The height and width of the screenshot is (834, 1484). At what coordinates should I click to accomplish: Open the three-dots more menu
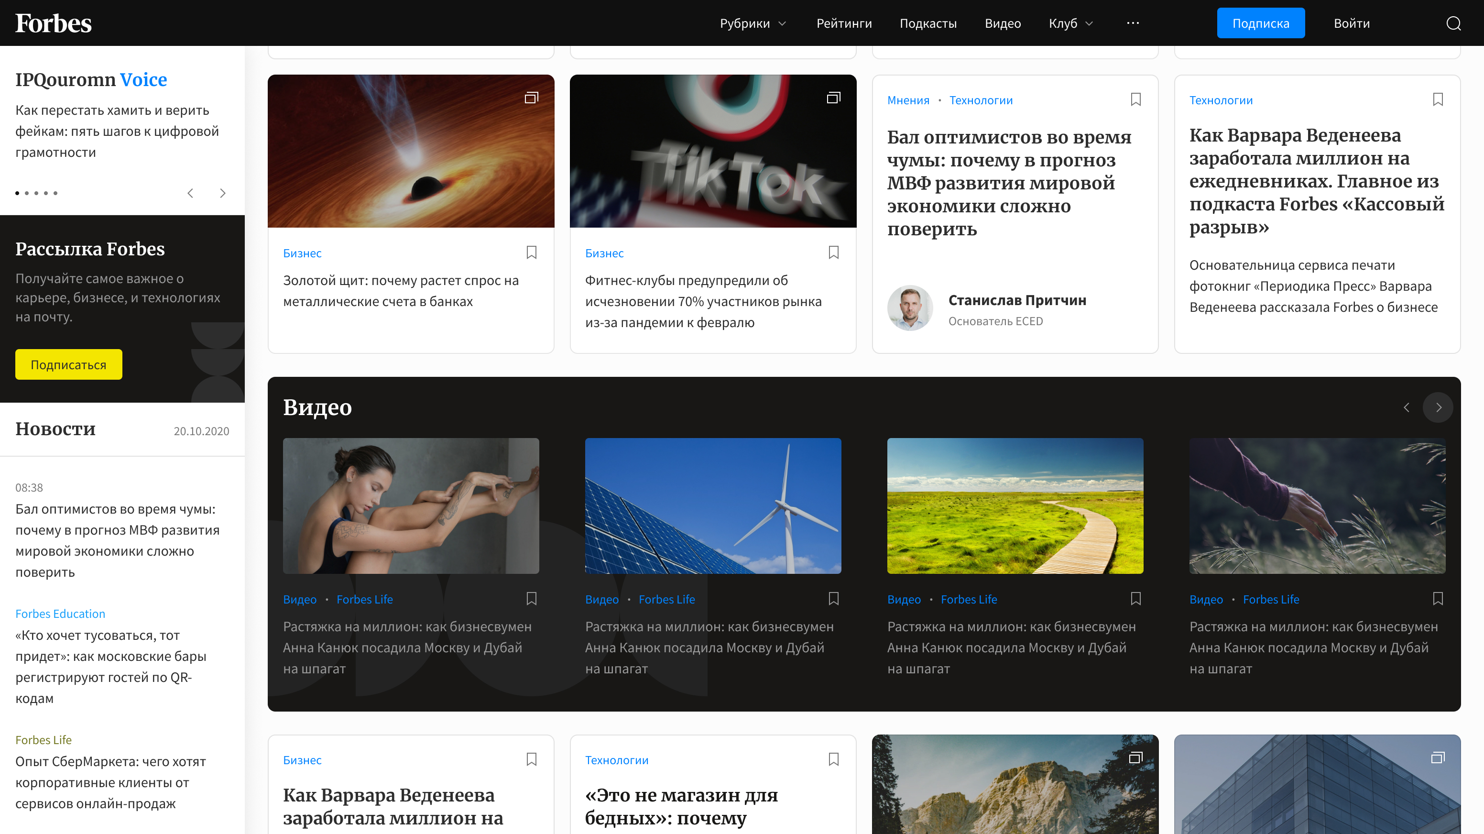point(1133,23)
